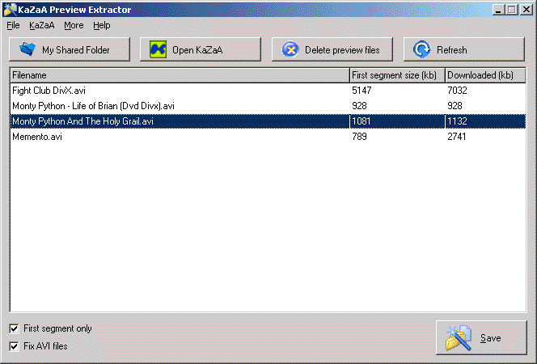The width and height of the screenshot is (537, 364).
Task: Open the File menu
Action: 13,25
